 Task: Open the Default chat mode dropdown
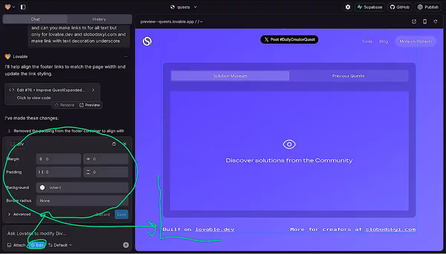pyautogui.click(x=60, y=245)
